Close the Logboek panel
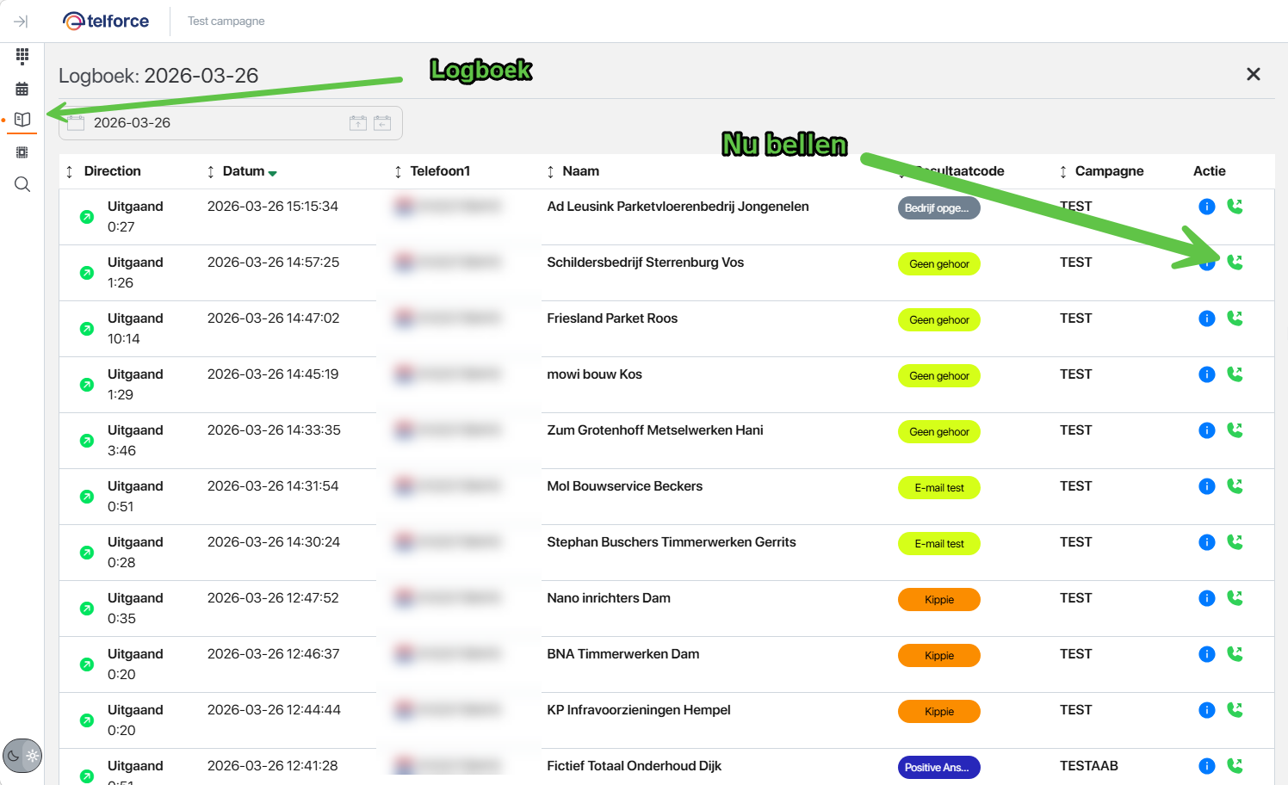 tap(1253, 75)
